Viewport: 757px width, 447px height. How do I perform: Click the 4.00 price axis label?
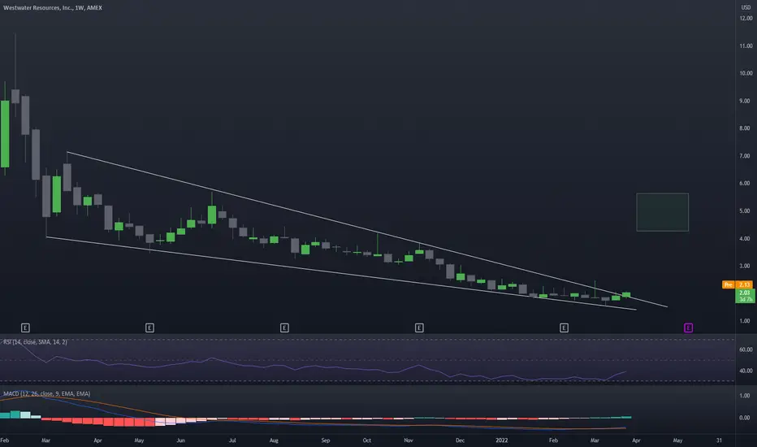746,239
